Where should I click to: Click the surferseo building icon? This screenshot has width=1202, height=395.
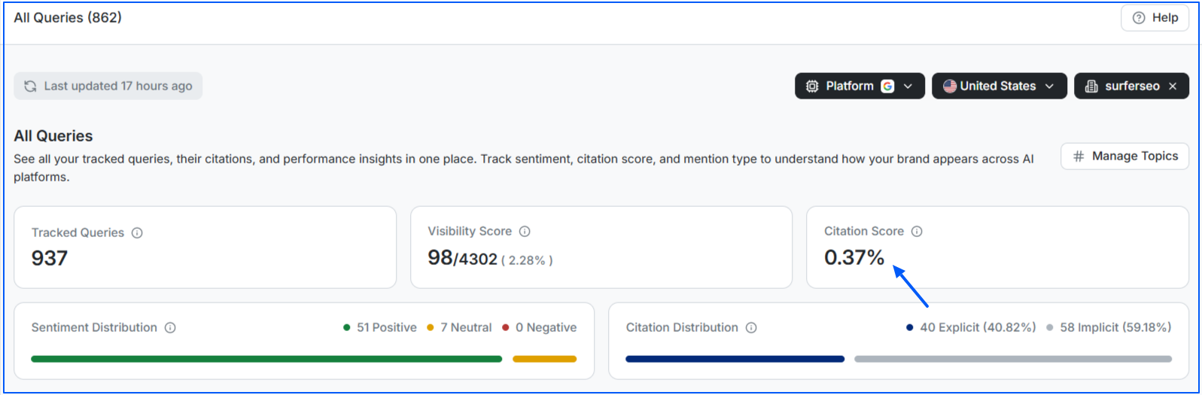(x=1091, y=86)
